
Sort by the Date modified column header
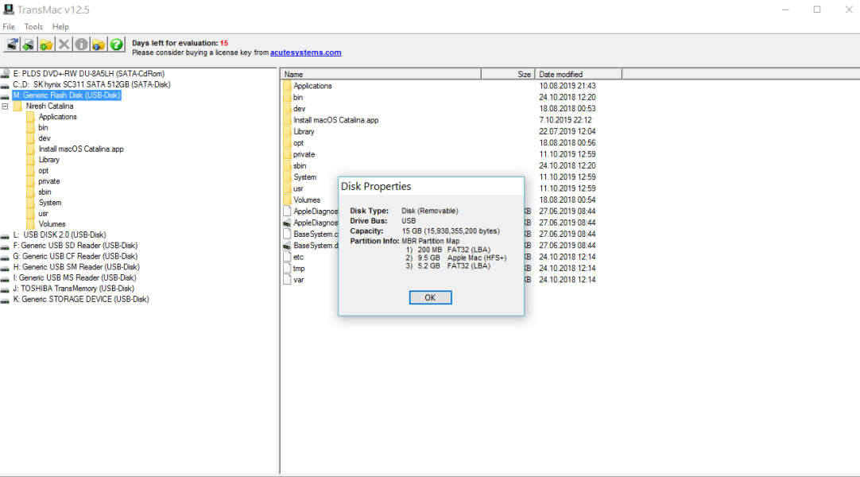click(578, 74)
